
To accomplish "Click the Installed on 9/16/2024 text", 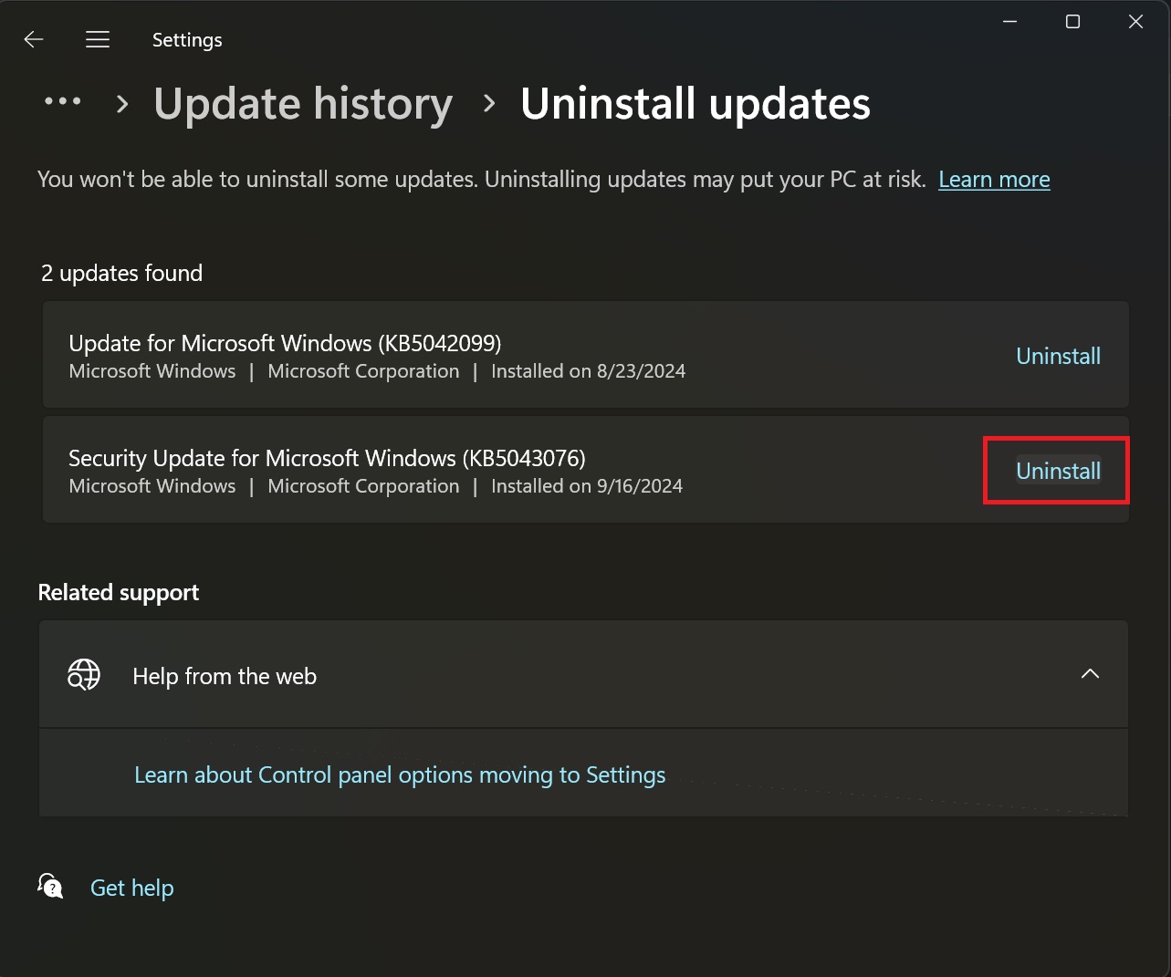I will [x=587, y=486].
